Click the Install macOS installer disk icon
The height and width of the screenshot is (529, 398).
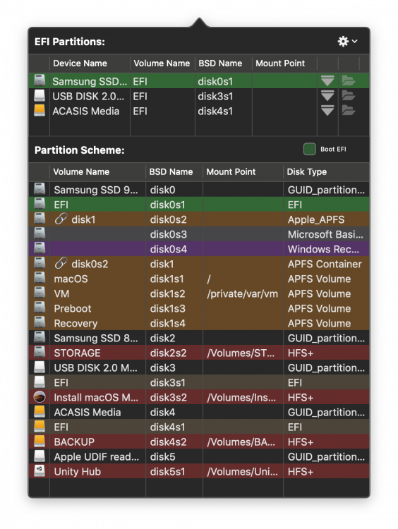pos(40,397)
